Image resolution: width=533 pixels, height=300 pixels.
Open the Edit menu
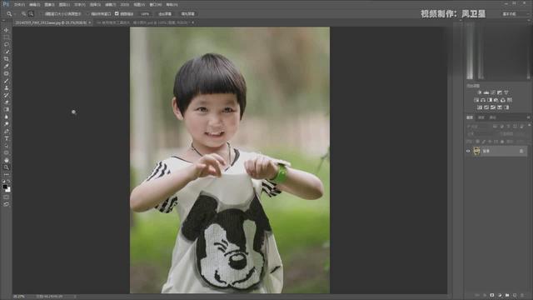(x=34, y=5)
